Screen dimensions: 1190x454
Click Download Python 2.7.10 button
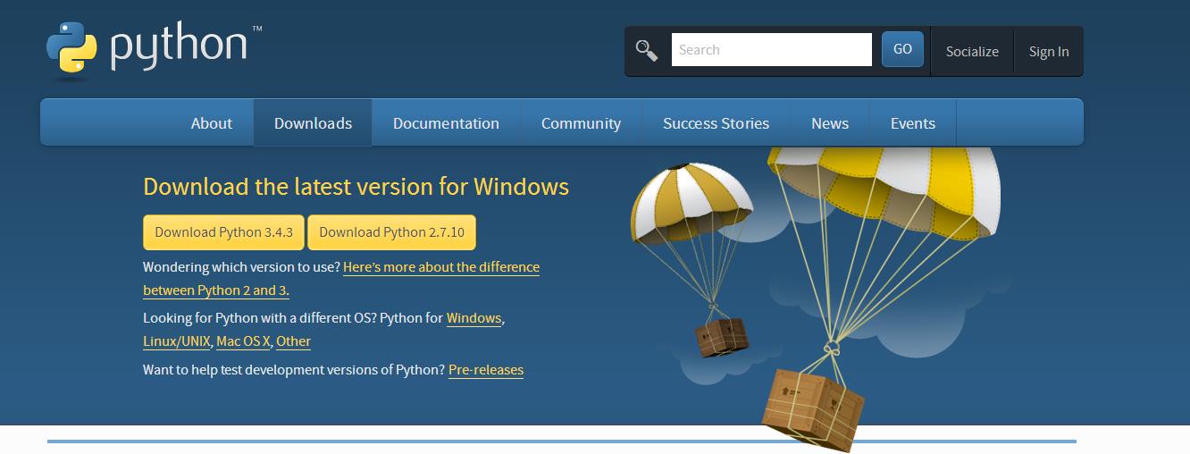[x=392, y=232]
